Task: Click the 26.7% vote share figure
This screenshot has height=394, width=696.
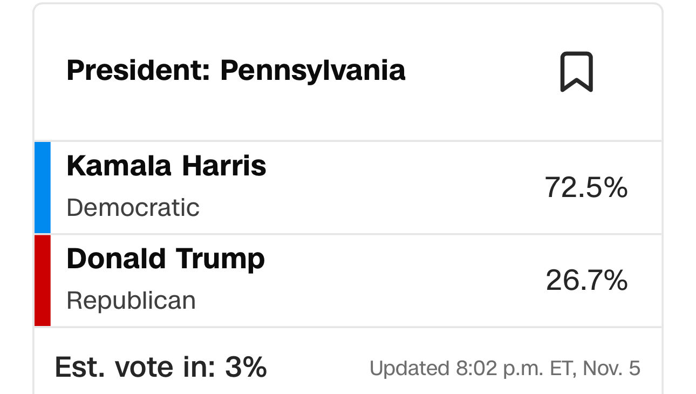Action: pyautogui.click(x=586, y=281)
